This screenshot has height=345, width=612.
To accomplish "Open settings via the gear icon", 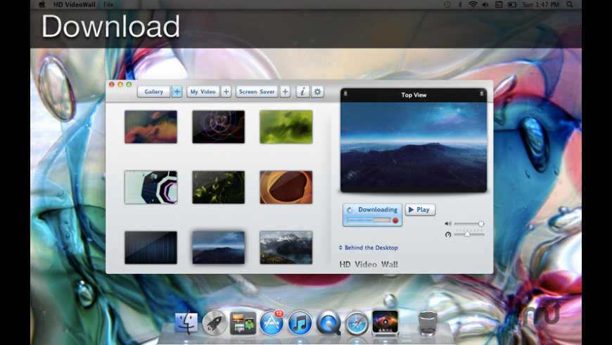I will (317, 92).
